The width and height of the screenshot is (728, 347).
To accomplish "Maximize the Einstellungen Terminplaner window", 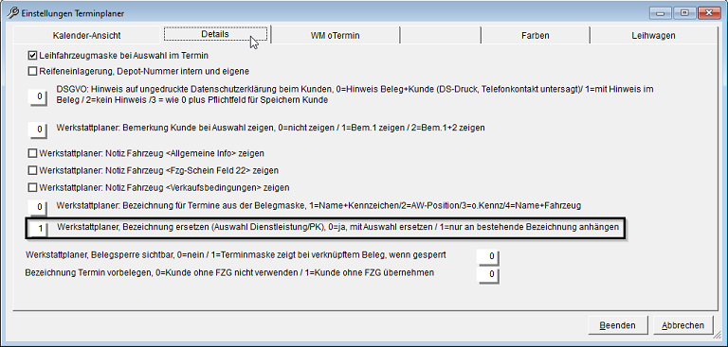I will point(684,13).
